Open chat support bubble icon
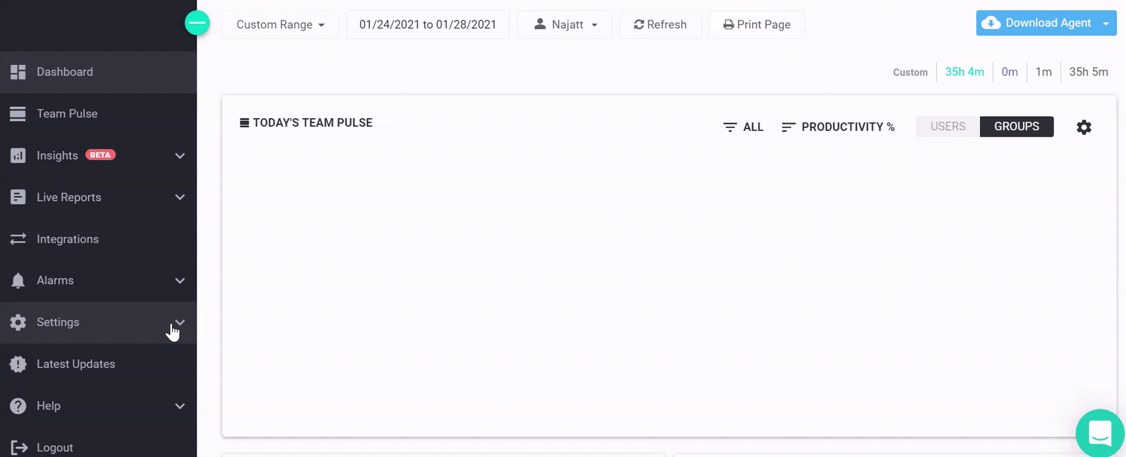The image size is (1126, 457). tap(1100, 434)
